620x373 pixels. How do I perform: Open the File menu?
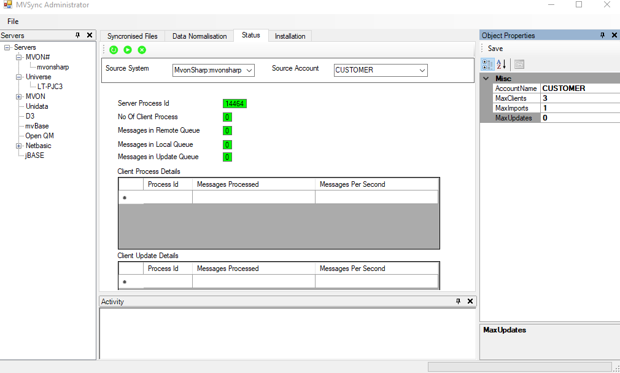pos(13,22)
